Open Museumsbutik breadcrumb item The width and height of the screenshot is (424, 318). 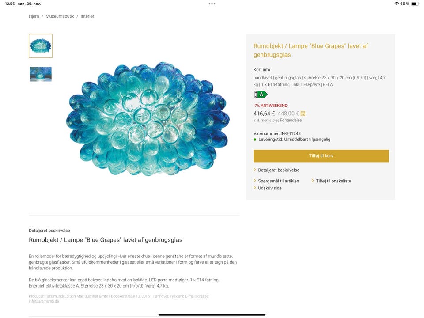(60, 16)
